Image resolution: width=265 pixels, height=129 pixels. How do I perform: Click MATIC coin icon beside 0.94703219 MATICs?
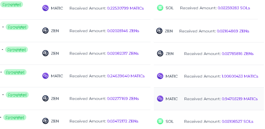click(x=160, y=99)
